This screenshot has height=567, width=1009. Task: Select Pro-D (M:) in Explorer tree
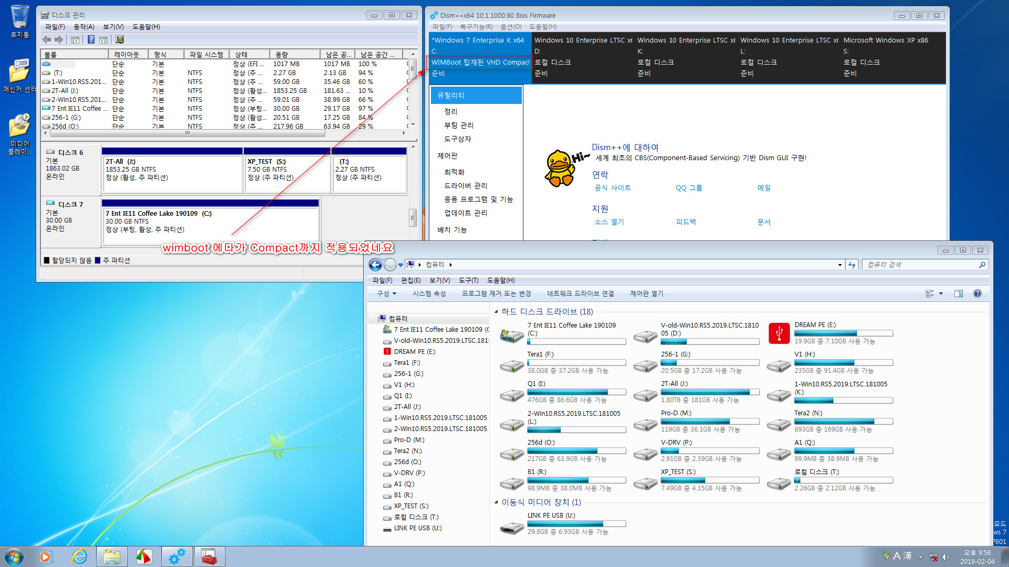(409, 440)
